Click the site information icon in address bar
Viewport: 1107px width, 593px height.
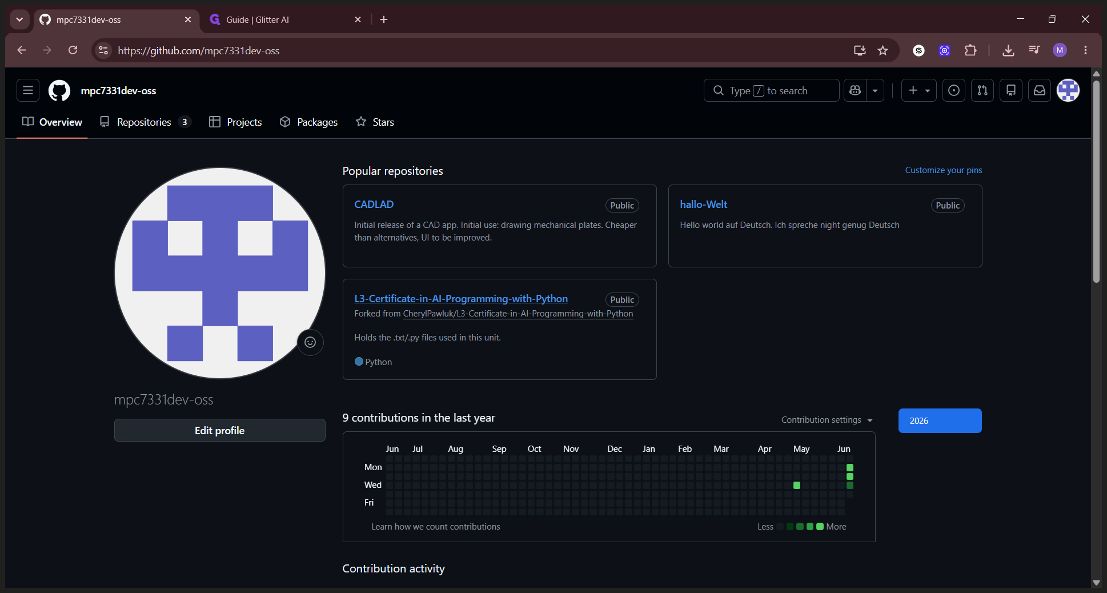coord(103,50)
